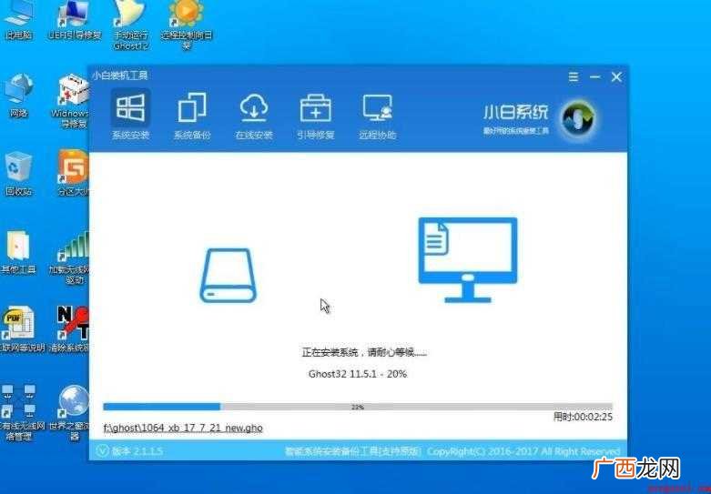
Task: Click the version shield icon in footer
Action: coord(103,451)
